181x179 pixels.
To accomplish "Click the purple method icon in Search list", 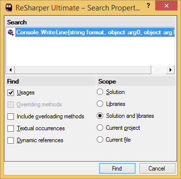I will (x=11, y=32).
